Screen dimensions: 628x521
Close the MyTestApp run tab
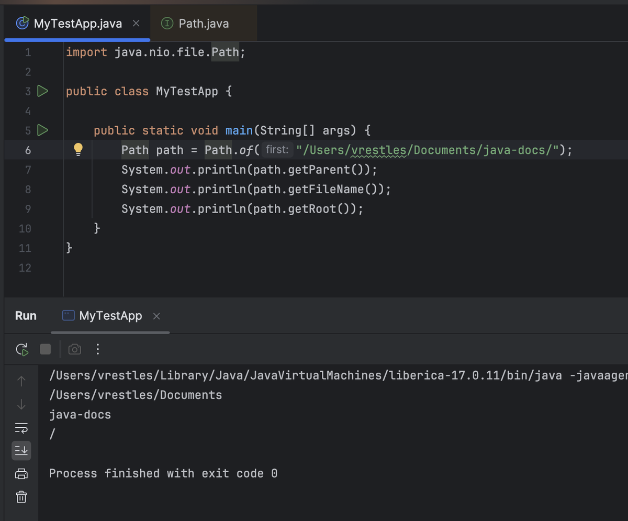[x=156, y=316]
